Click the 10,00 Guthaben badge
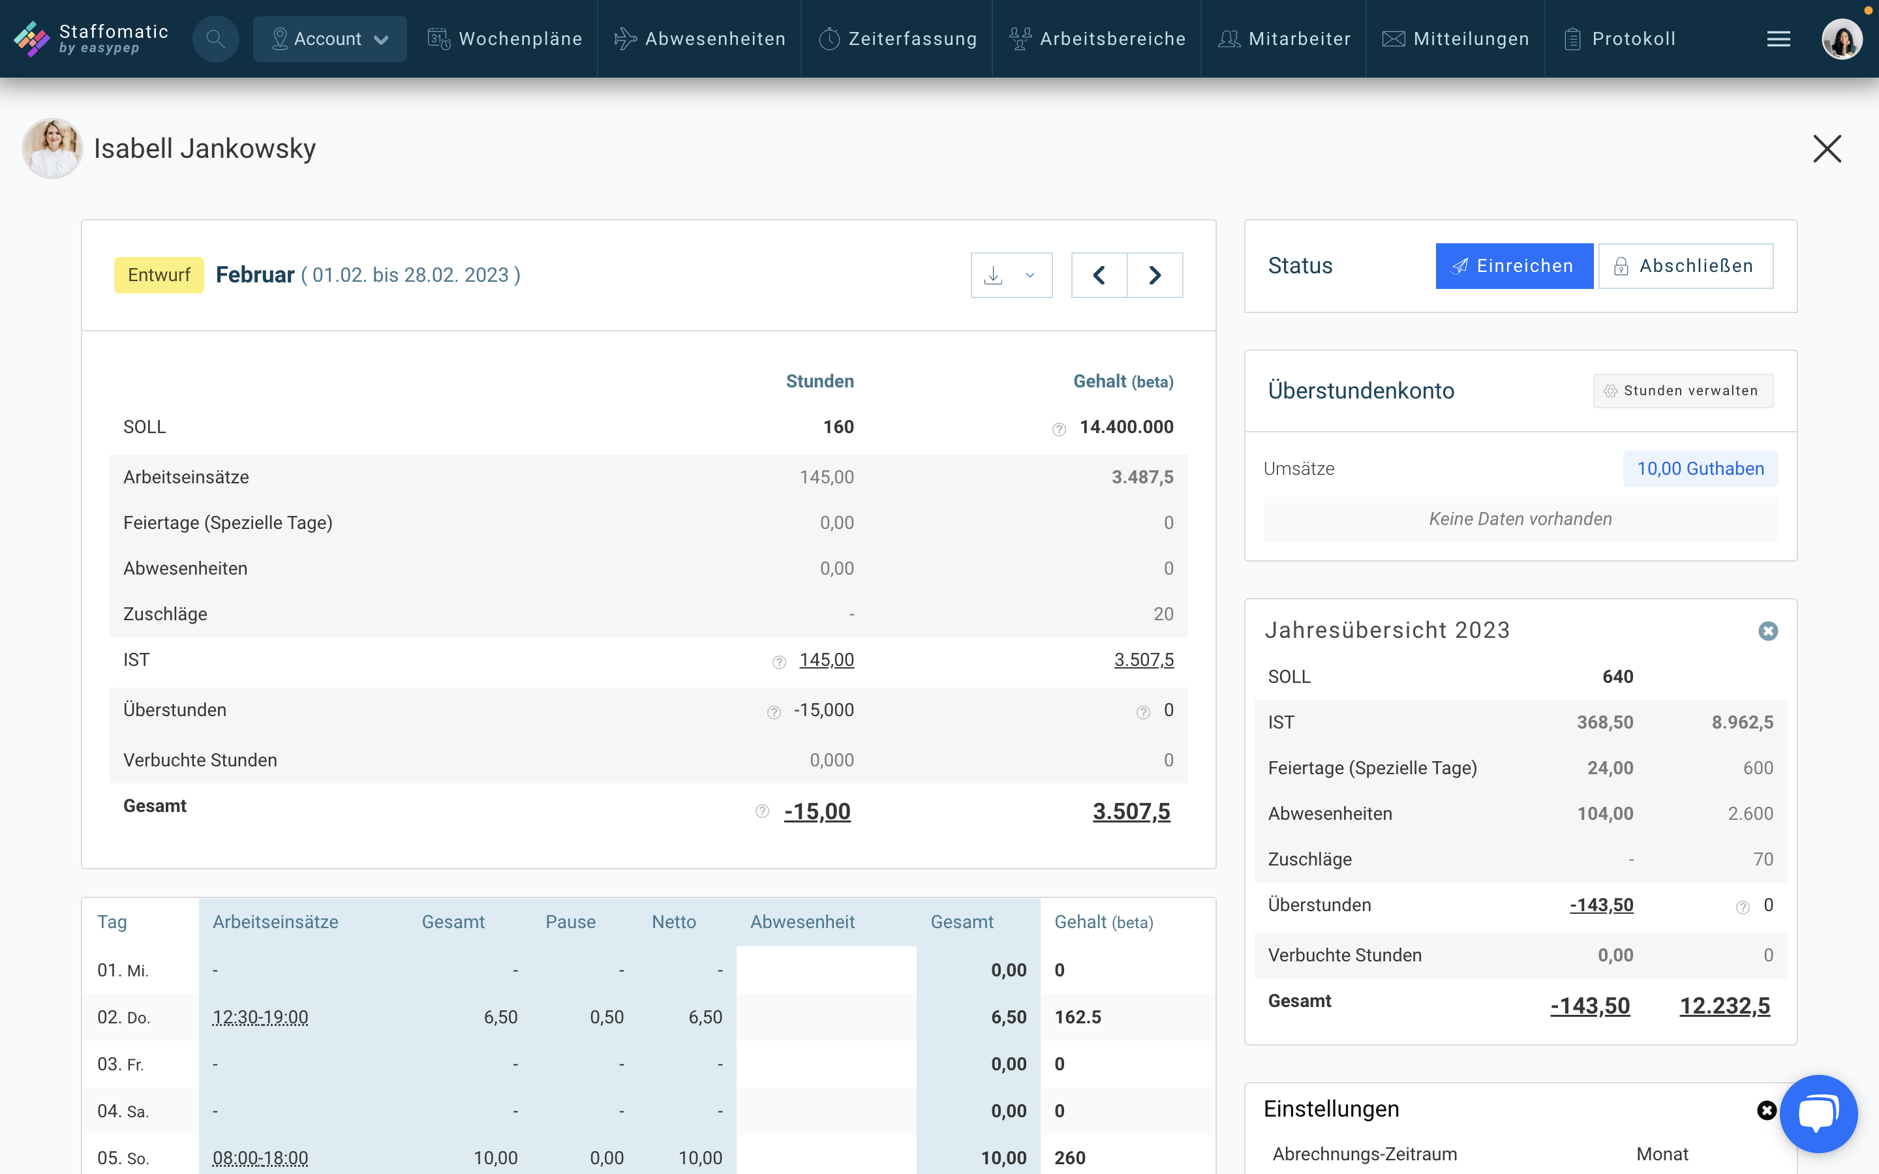 (x=1700, y=469)
